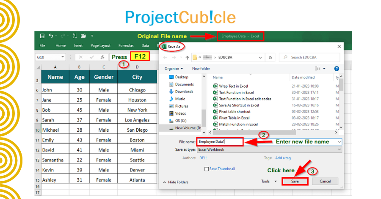This screenshot has width=381, height=199.
Task: Click the Add a tag link
Action: click(283, 158)
